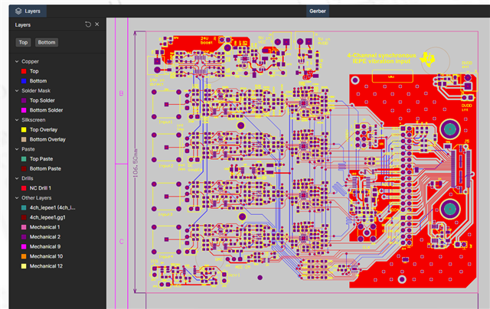490x309 pixels.
Task: Select the Mechanical 1 layer label
Action: (44, 227)
